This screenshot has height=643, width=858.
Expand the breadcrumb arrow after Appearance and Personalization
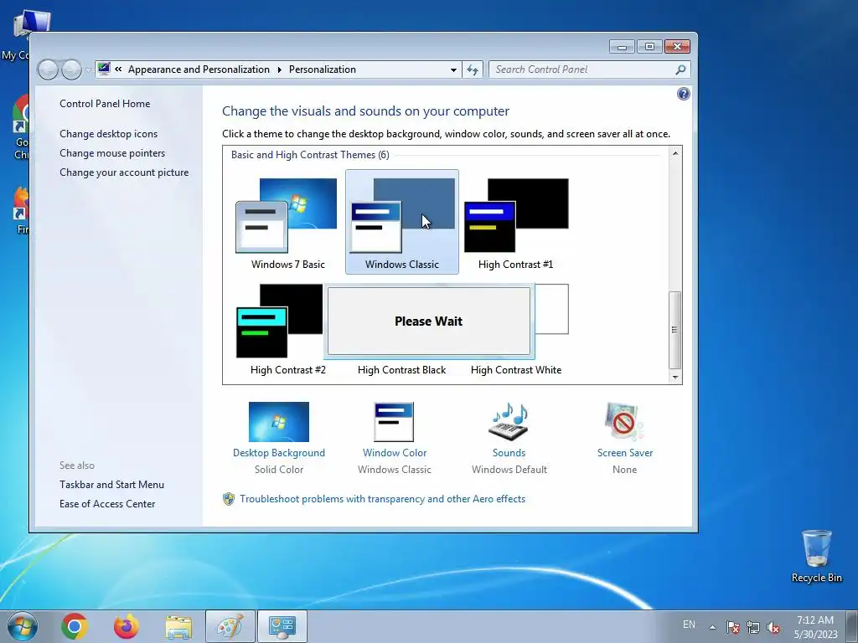pyautogui.click(x=280, y=69)
